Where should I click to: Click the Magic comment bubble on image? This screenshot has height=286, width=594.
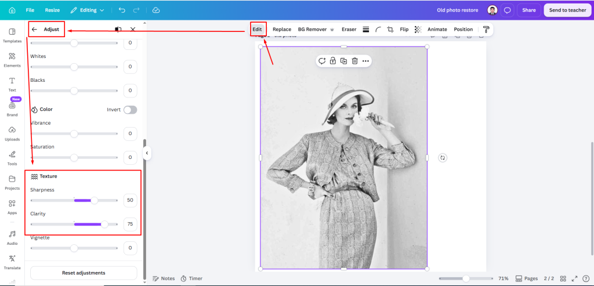[322, 61]
